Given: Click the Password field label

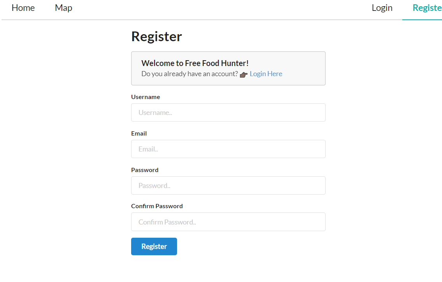Looking at the screenshot, I should [145, 170].
